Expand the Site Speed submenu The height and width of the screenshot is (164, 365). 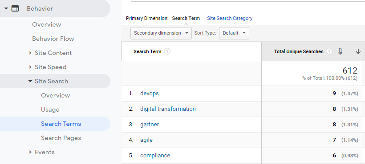pos(30,67)
